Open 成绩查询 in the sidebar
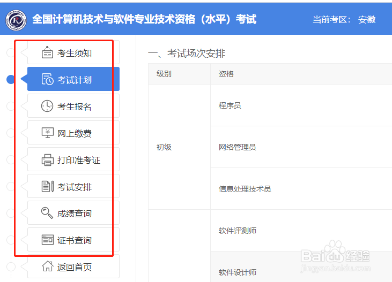Screen dimensions: 392x282 [x=73, y=213]
